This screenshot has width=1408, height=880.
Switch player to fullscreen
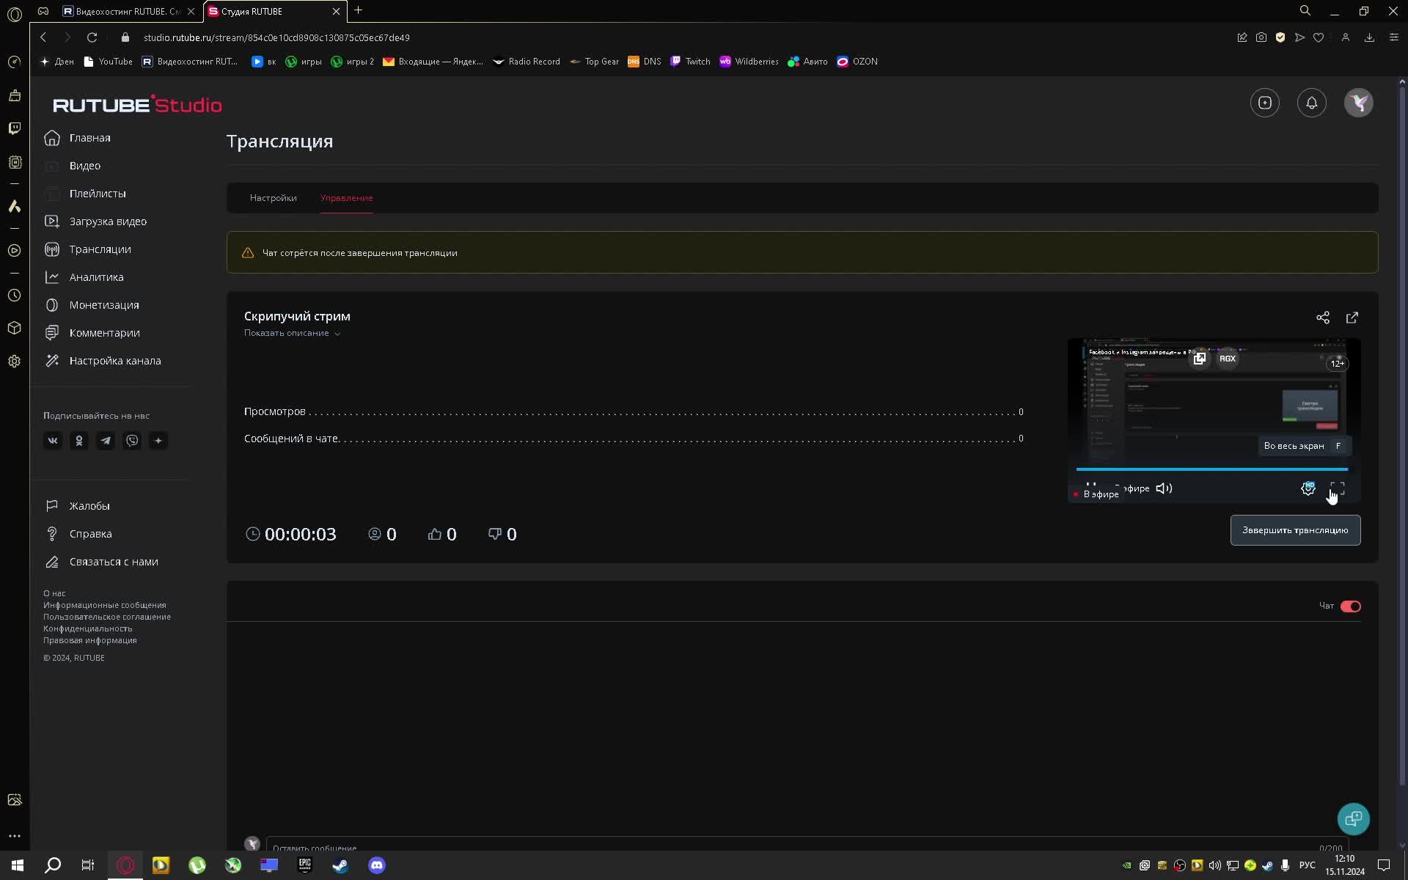(x=1337, y=488)
